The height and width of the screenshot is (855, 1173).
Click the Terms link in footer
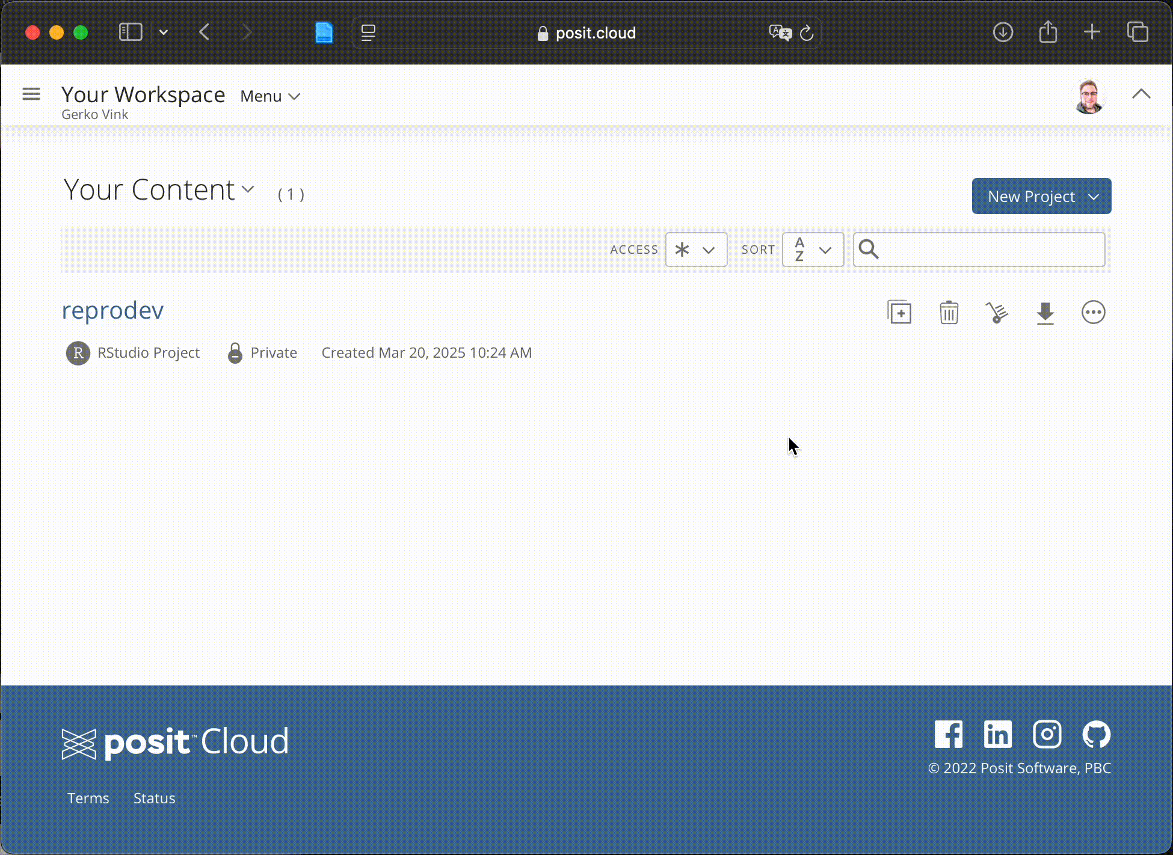[88, 798]
